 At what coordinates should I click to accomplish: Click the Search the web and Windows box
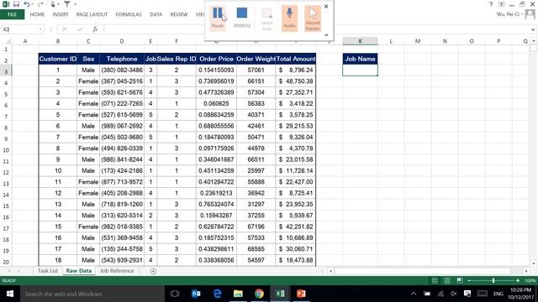[92, 294]
